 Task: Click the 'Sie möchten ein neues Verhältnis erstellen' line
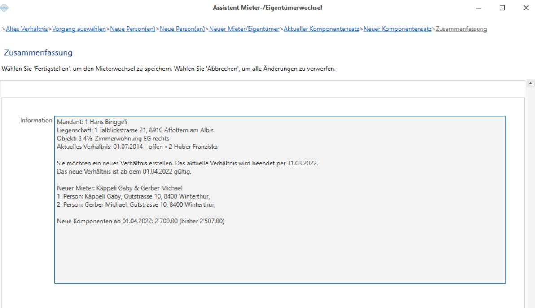point(187,163)
